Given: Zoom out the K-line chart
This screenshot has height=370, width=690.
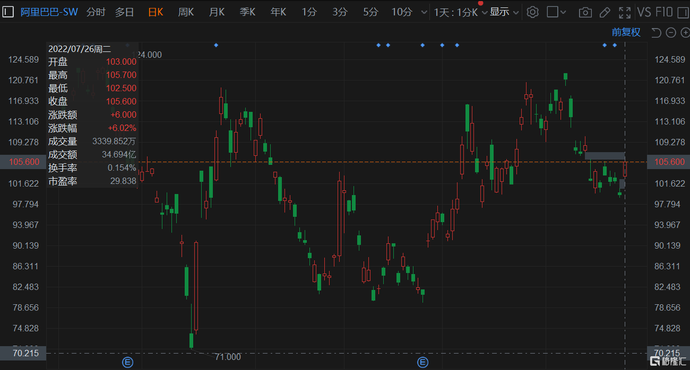Looking at the screenshot, I should [x=671, y=33].
